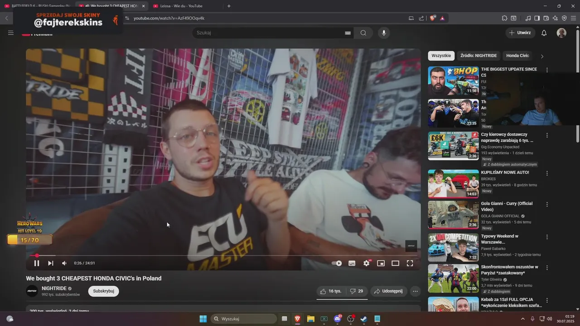Screen dimensions: 580x326
Task: Open options for THE BIGGEST UPDATE video
Action: (x=547, y=70)
